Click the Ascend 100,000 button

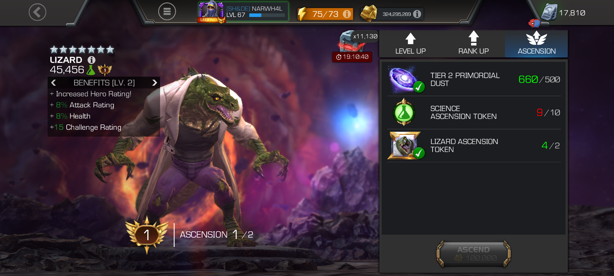(x=473, y=254)
